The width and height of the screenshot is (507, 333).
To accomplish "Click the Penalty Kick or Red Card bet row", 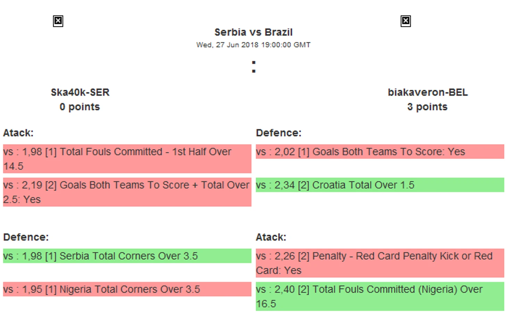I will point(380,263).
